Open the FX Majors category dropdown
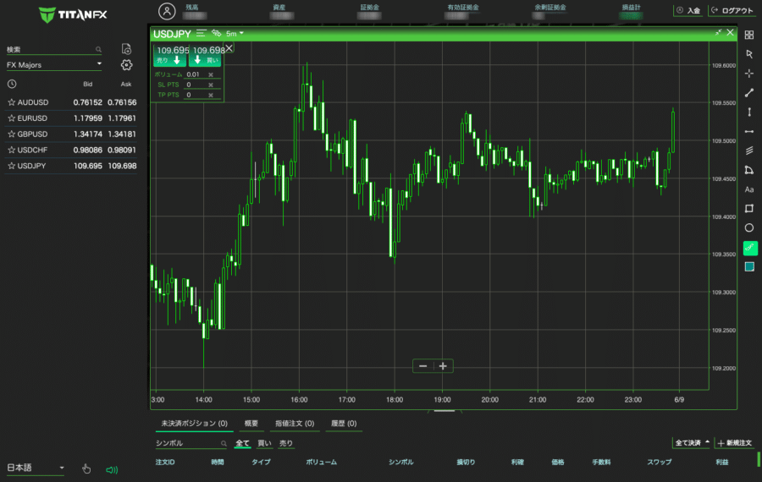The image size is (762, 482). pos(53,64)
